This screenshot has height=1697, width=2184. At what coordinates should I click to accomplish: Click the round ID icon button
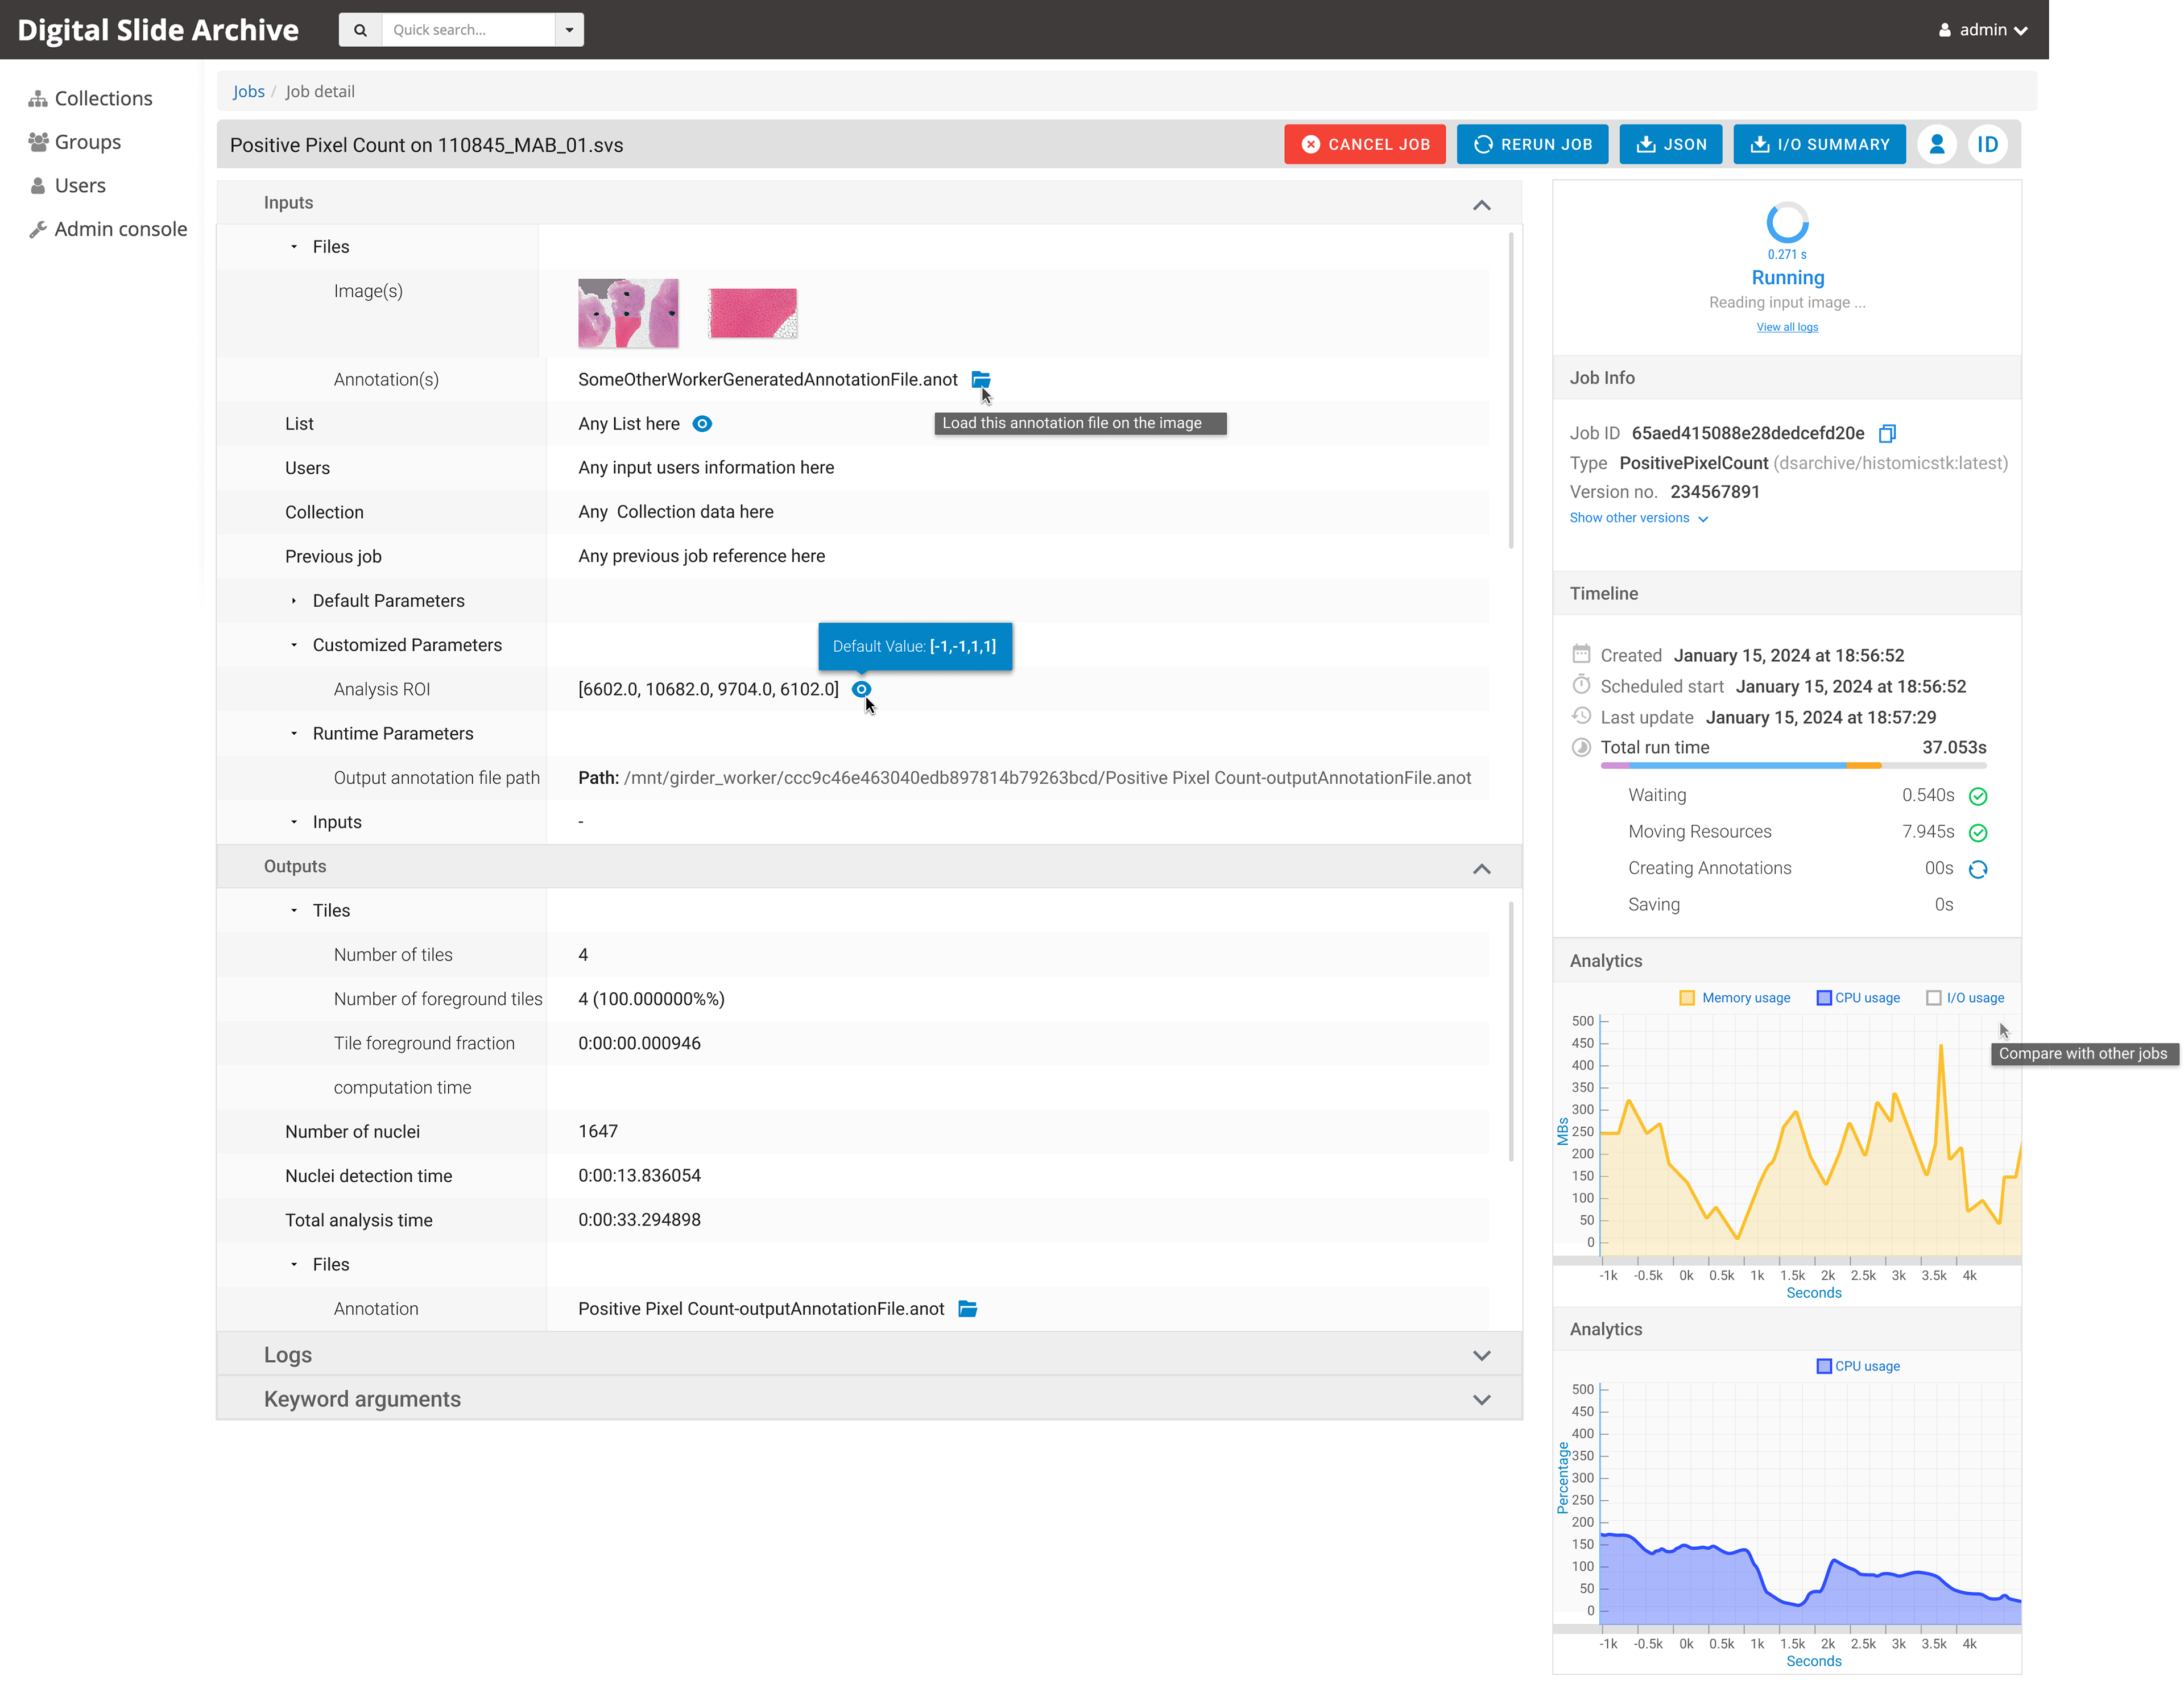pos(1987,144)
